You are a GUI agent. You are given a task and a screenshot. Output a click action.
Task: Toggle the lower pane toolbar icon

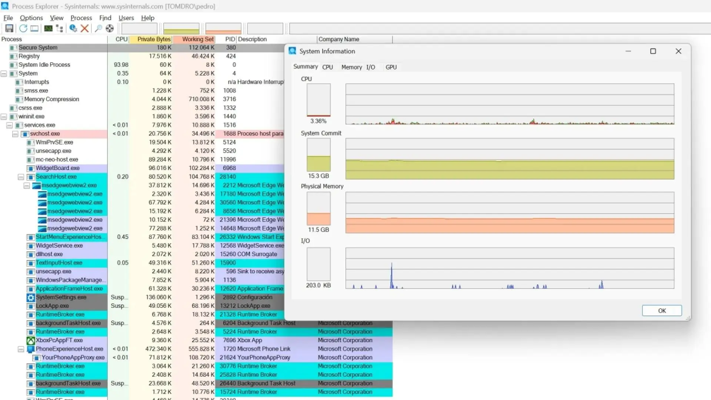34,29
